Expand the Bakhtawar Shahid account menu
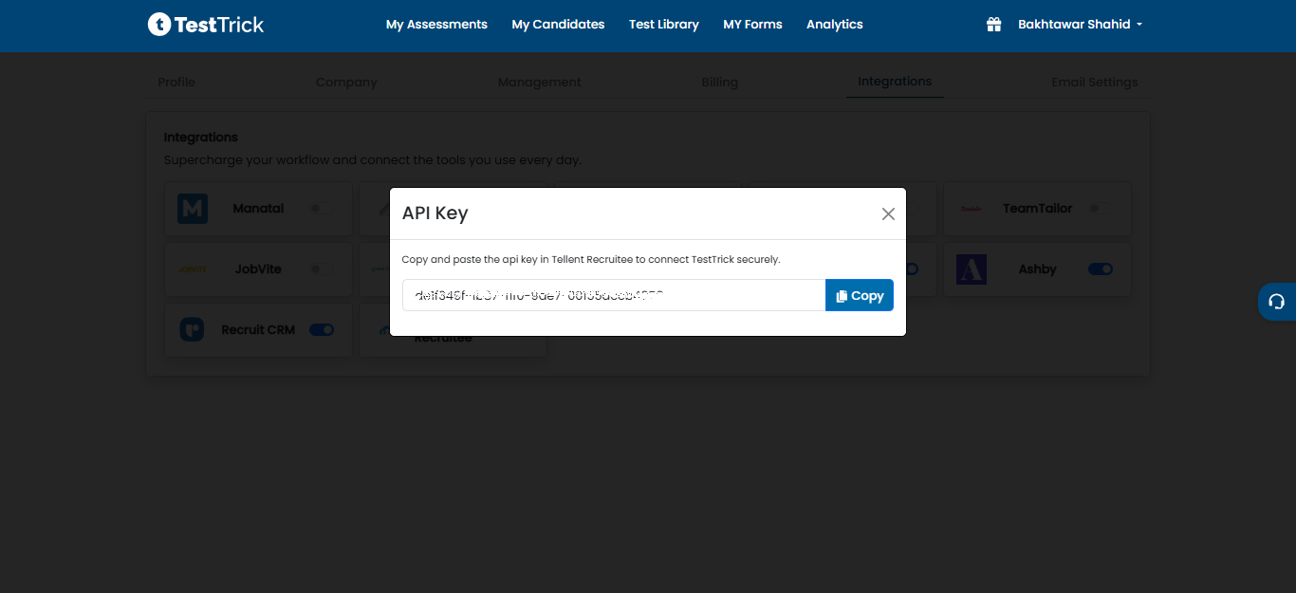1296x593 pixels. click(1080, 25)
